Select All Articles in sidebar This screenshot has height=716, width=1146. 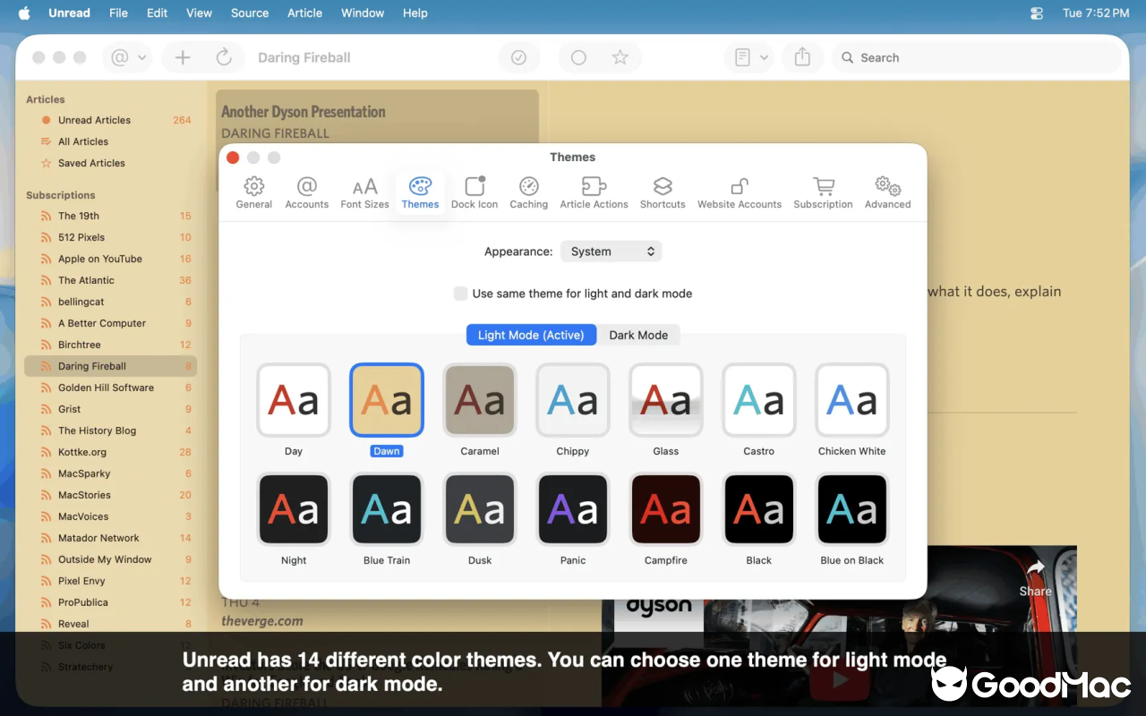click(x=110, y=141)
